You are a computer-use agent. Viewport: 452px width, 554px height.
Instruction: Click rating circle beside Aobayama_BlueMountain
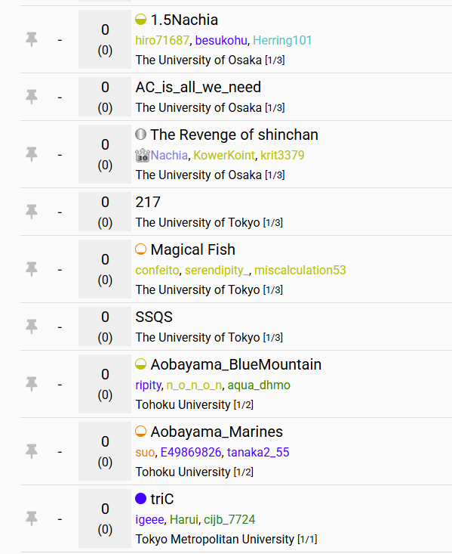[x=141, y=364]
